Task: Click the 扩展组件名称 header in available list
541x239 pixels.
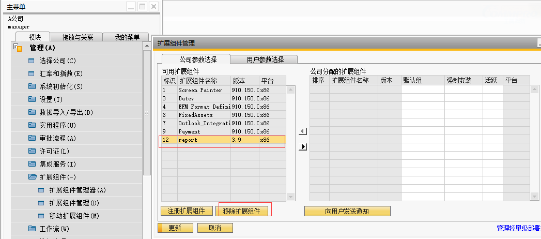Action: point(204,81)
